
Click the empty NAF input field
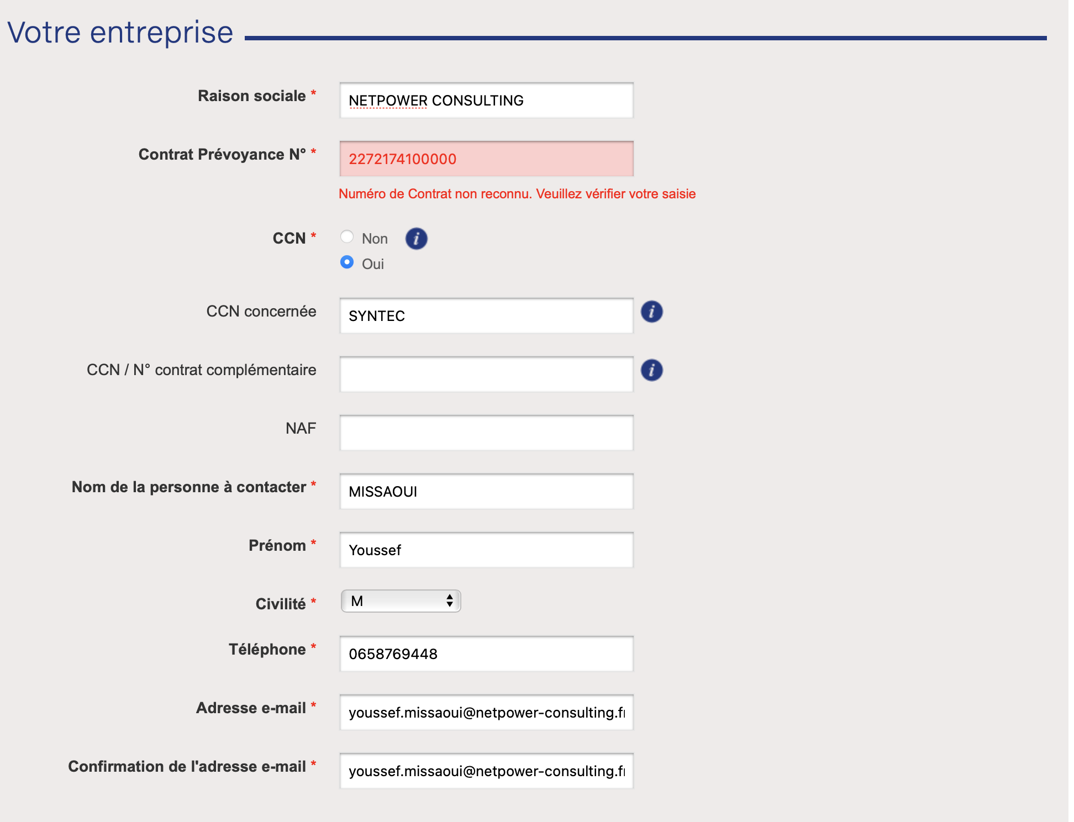[x=486, y=433]
